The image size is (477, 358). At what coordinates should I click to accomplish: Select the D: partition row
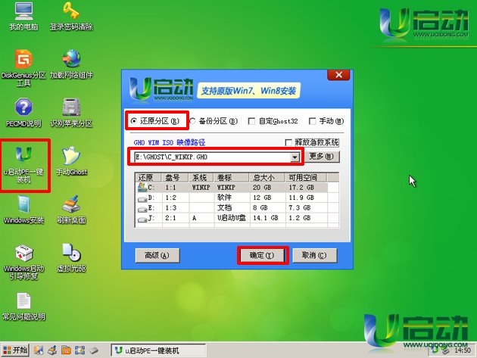click(x=237, y=198)
